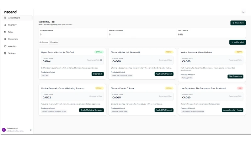The height and width of the screenshot is (141, 251).
Task: Apply 20% Discount to Herbal Hair Growth Oil
Action: click(164, 74)
